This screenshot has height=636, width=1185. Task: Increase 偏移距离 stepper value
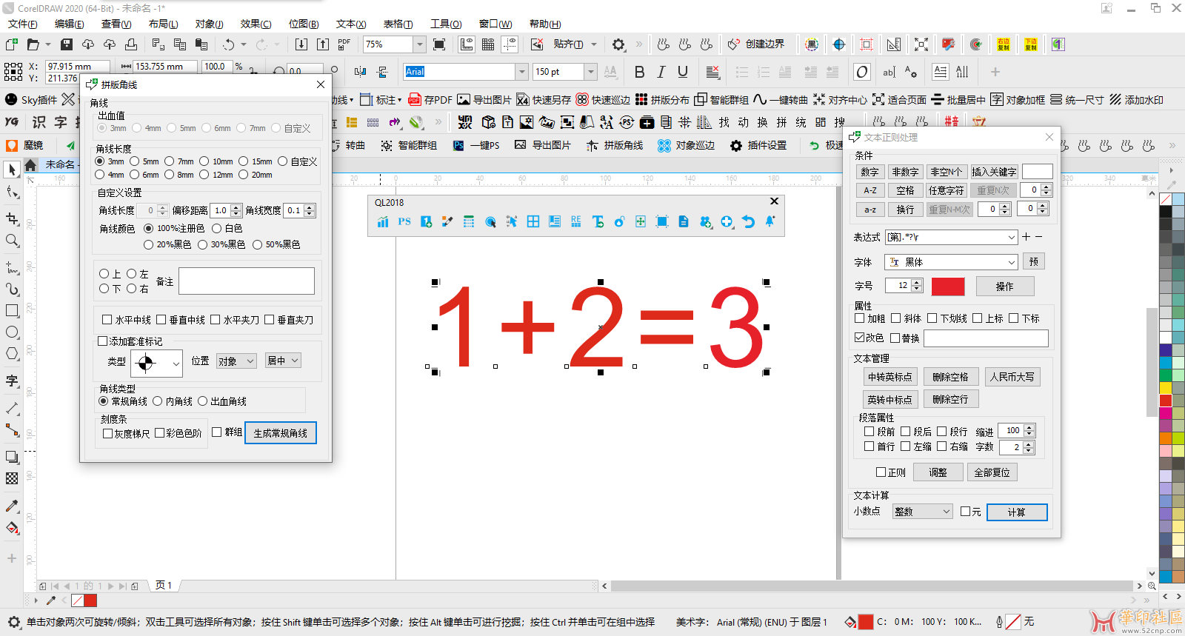pos(236,207)
